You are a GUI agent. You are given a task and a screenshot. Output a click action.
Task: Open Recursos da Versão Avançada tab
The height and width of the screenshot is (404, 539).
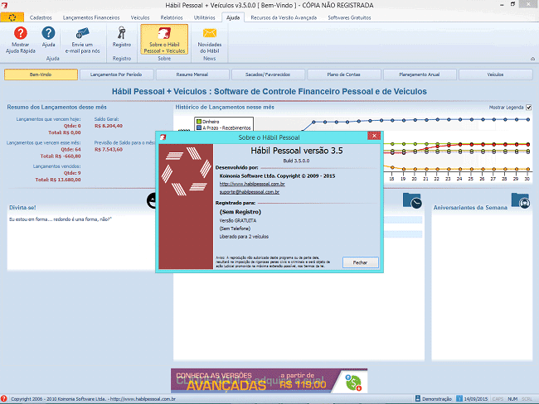click(284, 17)
